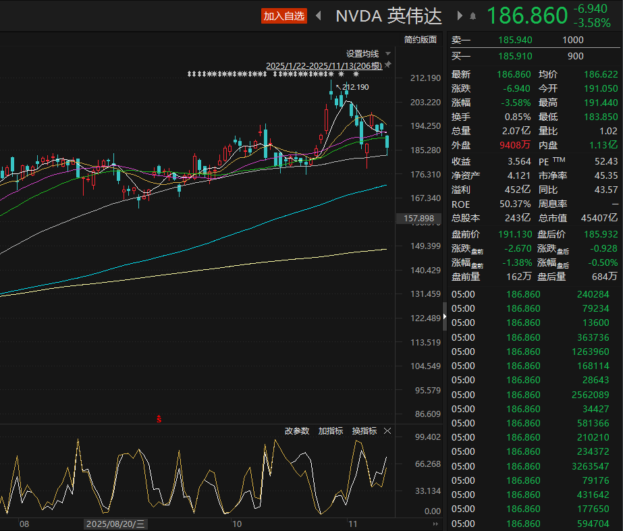Click the 2025/1/22-2025/11/13 date range link
Image resolution: width=623 pixels, height=531 pixels.
(324, 65)
